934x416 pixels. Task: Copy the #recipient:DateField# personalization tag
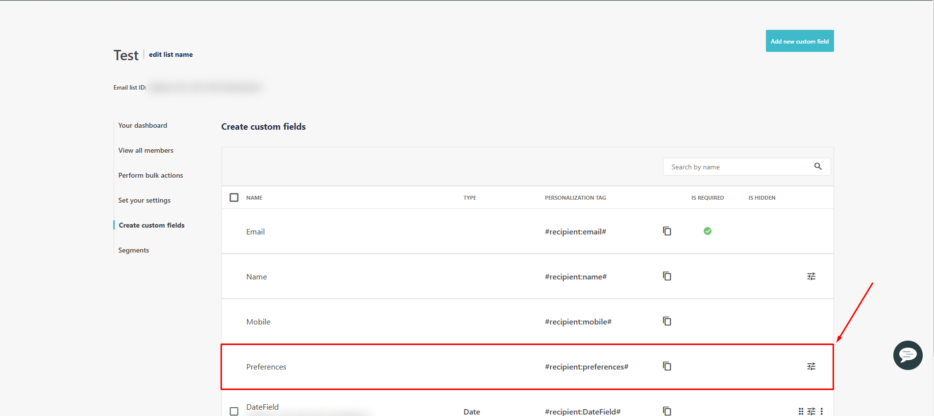click(667, 411)
